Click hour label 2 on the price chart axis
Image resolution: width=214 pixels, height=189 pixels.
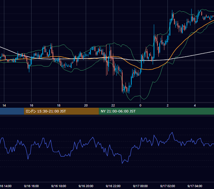pos(168,106)
